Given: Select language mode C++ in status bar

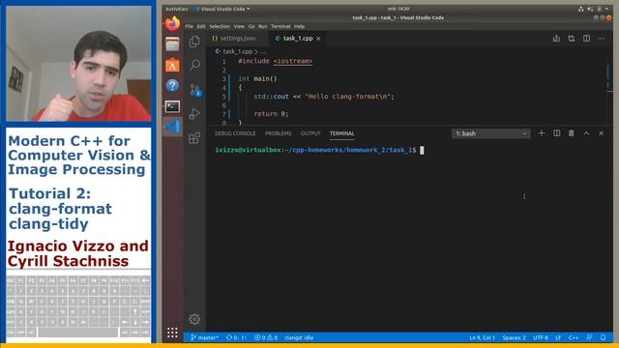Looking at the screenshot, I should (574, 337).
